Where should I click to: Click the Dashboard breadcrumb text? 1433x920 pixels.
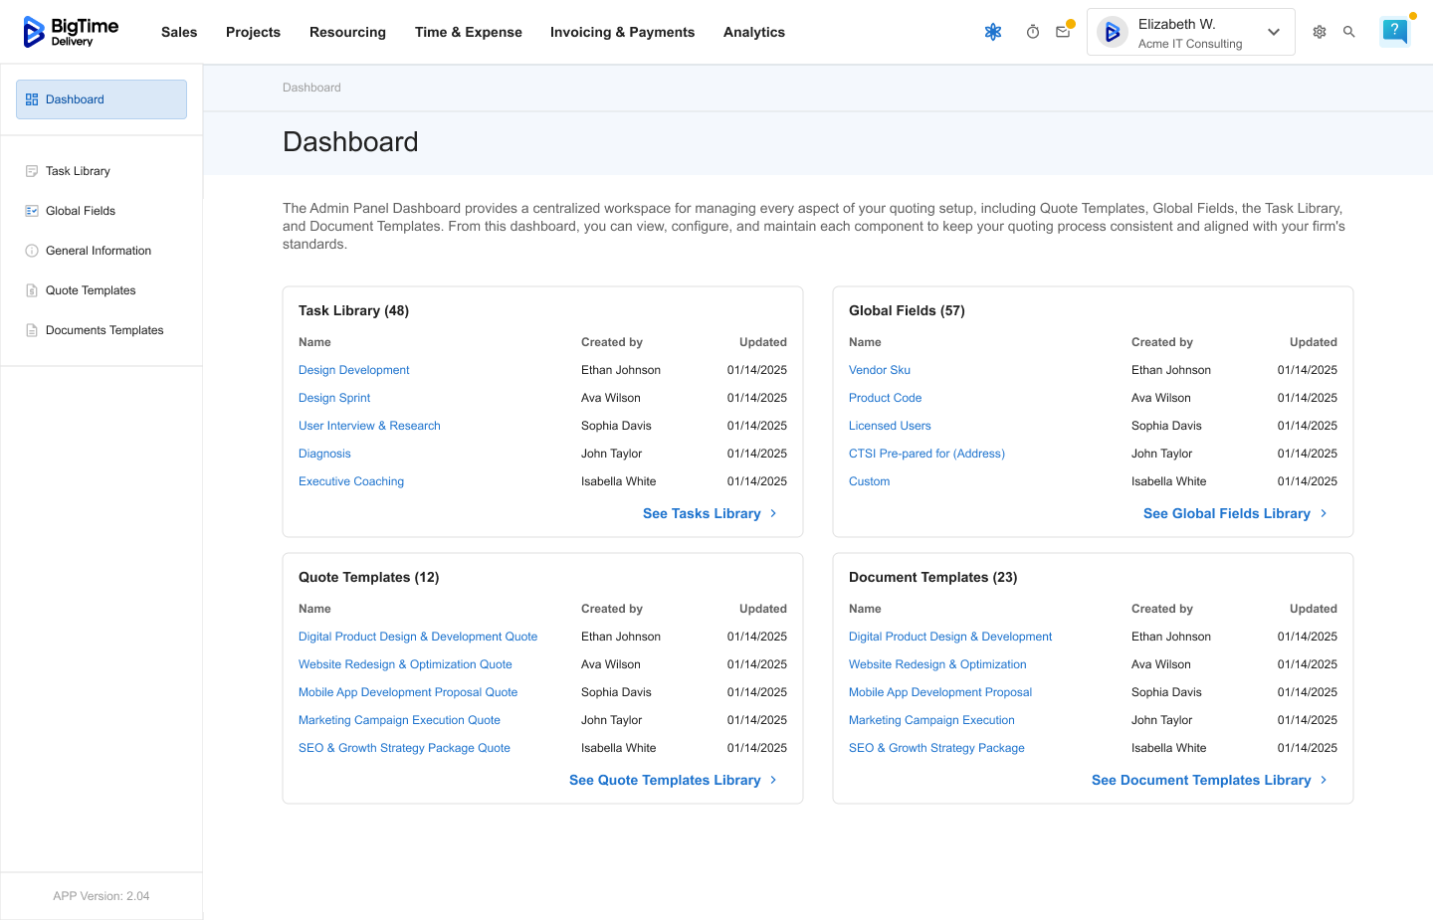coord(311,88)
